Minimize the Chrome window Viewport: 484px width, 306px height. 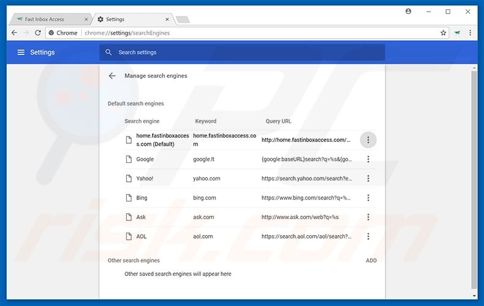tap(428, 12)
